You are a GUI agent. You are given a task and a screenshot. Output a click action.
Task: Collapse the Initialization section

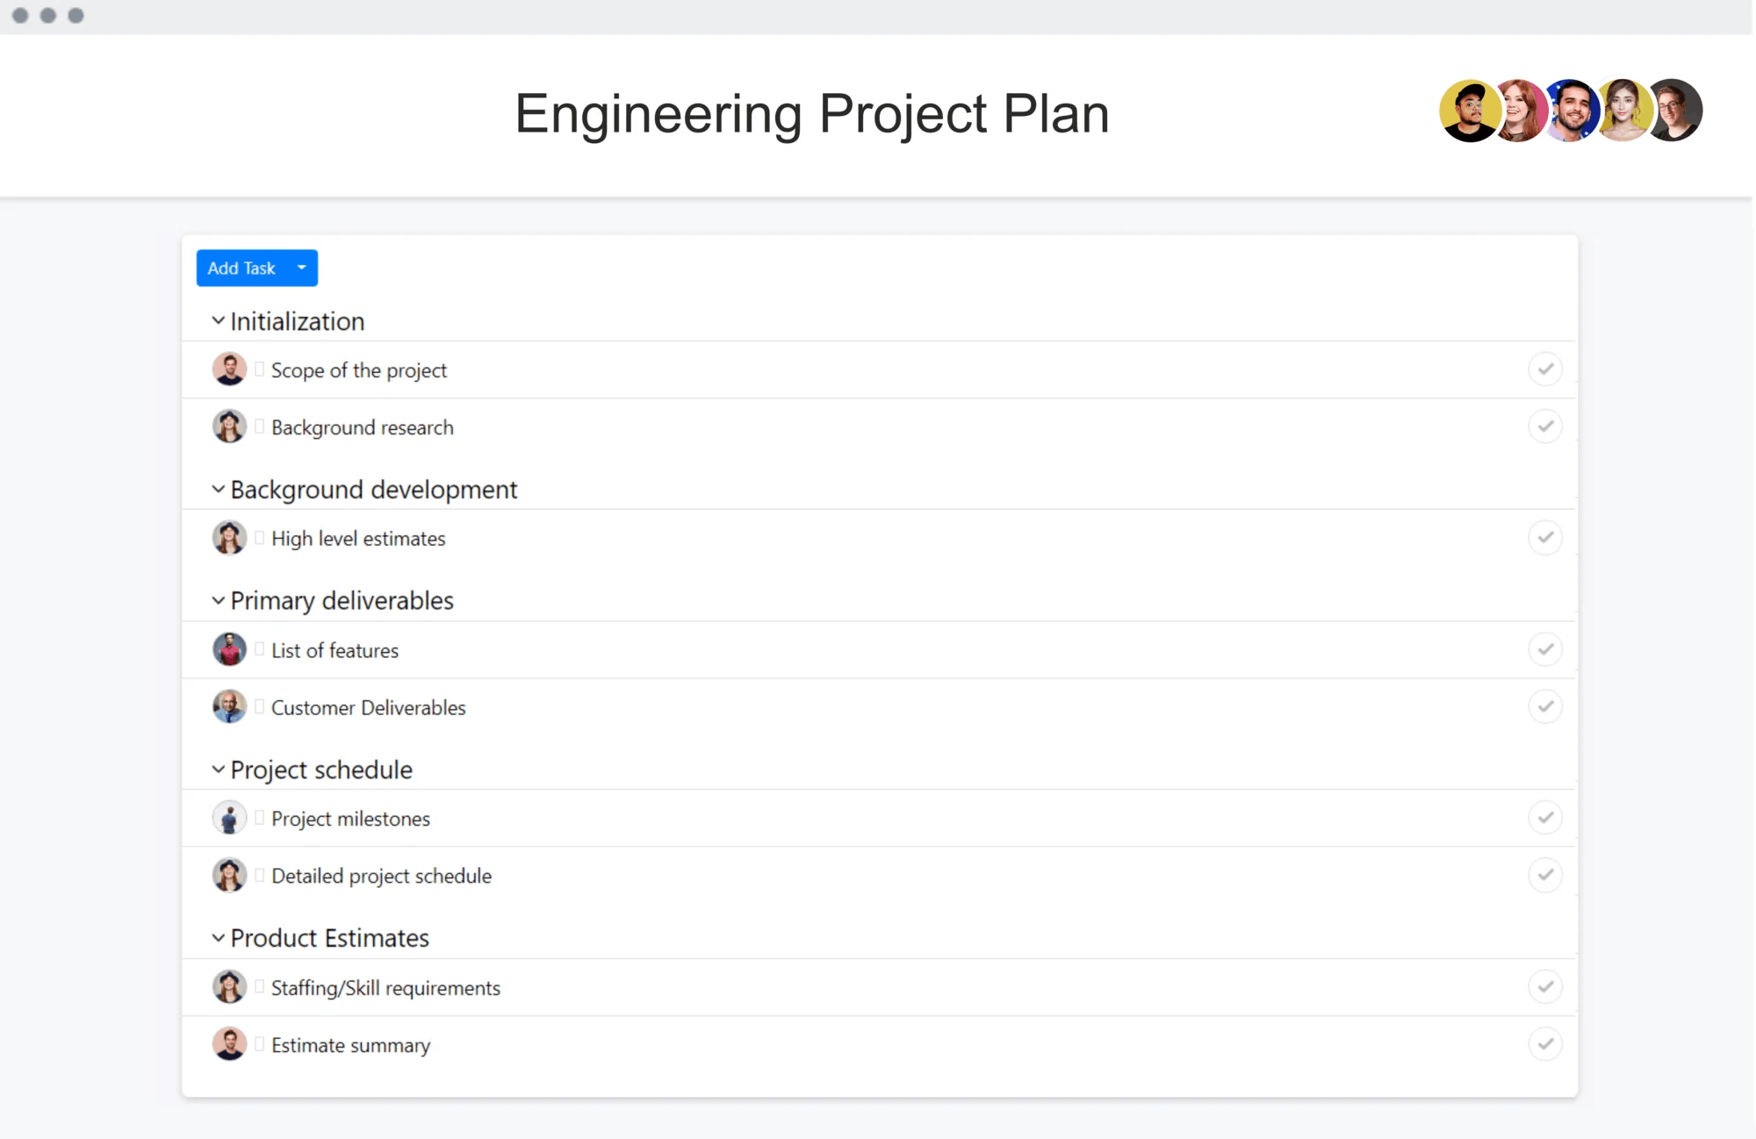point(218,320)
